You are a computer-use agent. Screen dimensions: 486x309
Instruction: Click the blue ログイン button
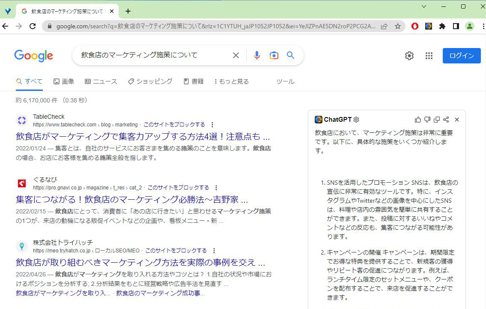coord(462,56)
